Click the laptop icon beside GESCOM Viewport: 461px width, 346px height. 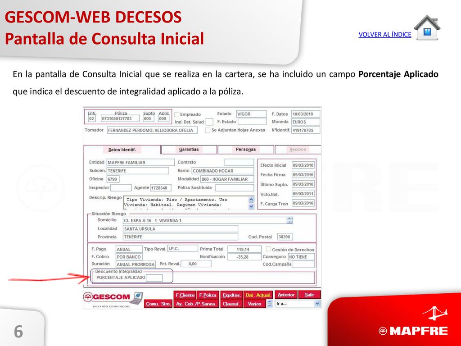point(136,298)
